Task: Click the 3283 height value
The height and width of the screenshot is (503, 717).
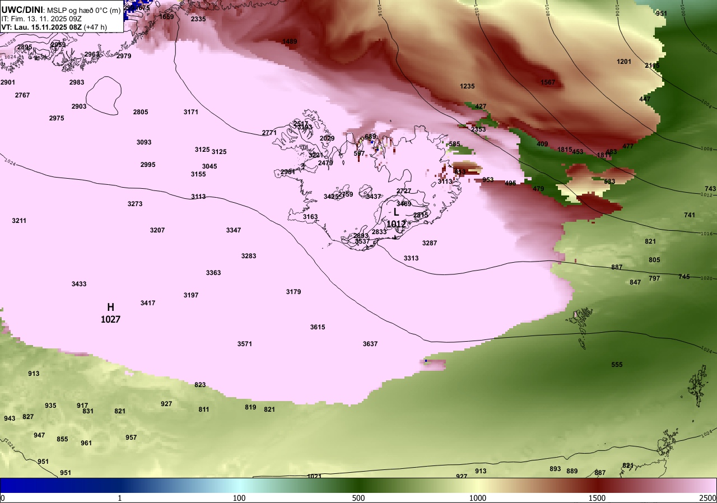Action: [x=249, y=256]
